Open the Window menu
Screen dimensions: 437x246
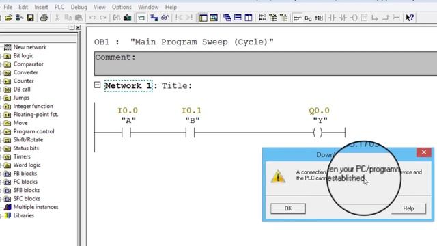point(148,7)
